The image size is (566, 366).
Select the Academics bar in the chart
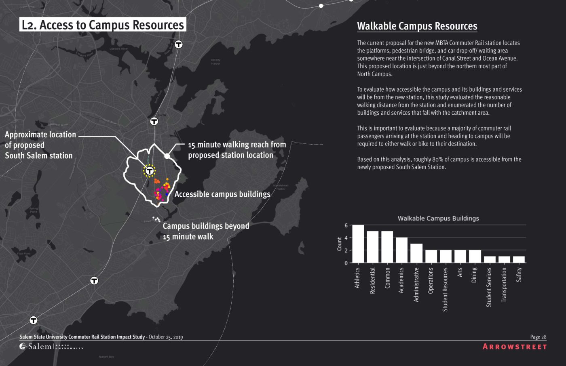click(x=401, y=250)
